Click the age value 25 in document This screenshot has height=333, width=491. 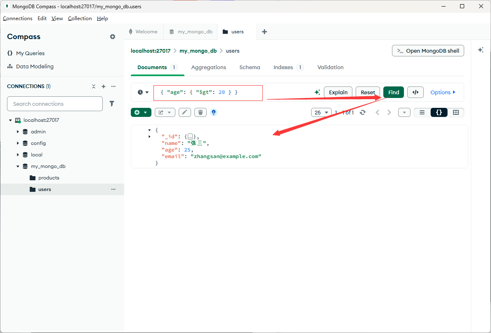click(x=187, y=150)
